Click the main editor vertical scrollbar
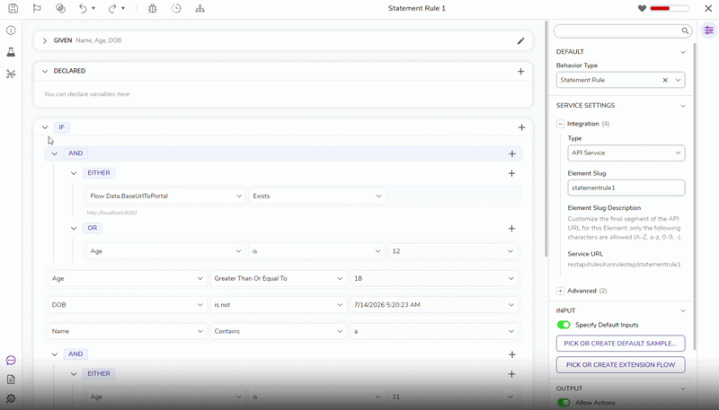The image size is (719, 410). click(x=546, y=137)
